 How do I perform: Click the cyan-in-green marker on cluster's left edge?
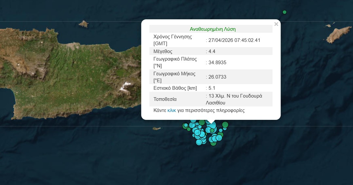pos(186,125)
